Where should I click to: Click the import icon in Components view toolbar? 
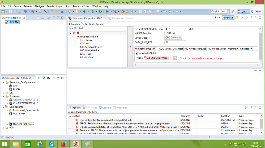point(48,78)
